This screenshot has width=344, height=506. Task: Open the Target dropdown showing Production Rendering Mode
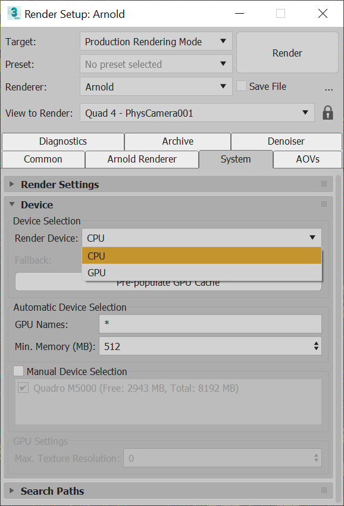156,41
